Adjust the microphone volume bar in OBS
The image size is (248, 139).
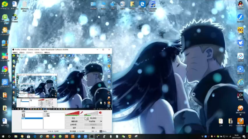pos(73,113)
